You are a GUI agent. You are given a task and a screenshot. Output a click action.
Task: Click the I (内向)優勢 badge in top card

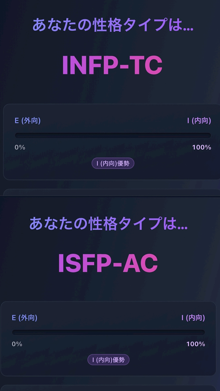[x=113, y=163]
